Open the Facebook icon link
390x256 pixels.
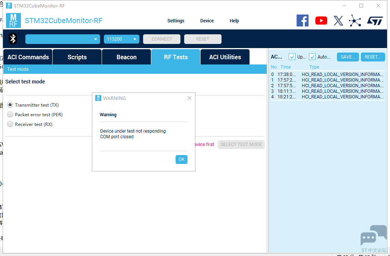pos(302,20)
